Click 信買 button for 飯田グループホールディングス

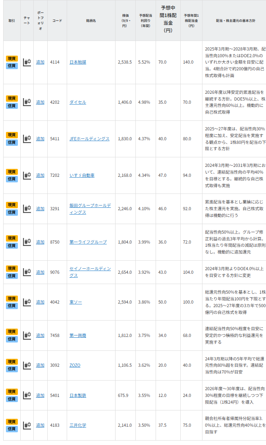[x=12, y=212]
